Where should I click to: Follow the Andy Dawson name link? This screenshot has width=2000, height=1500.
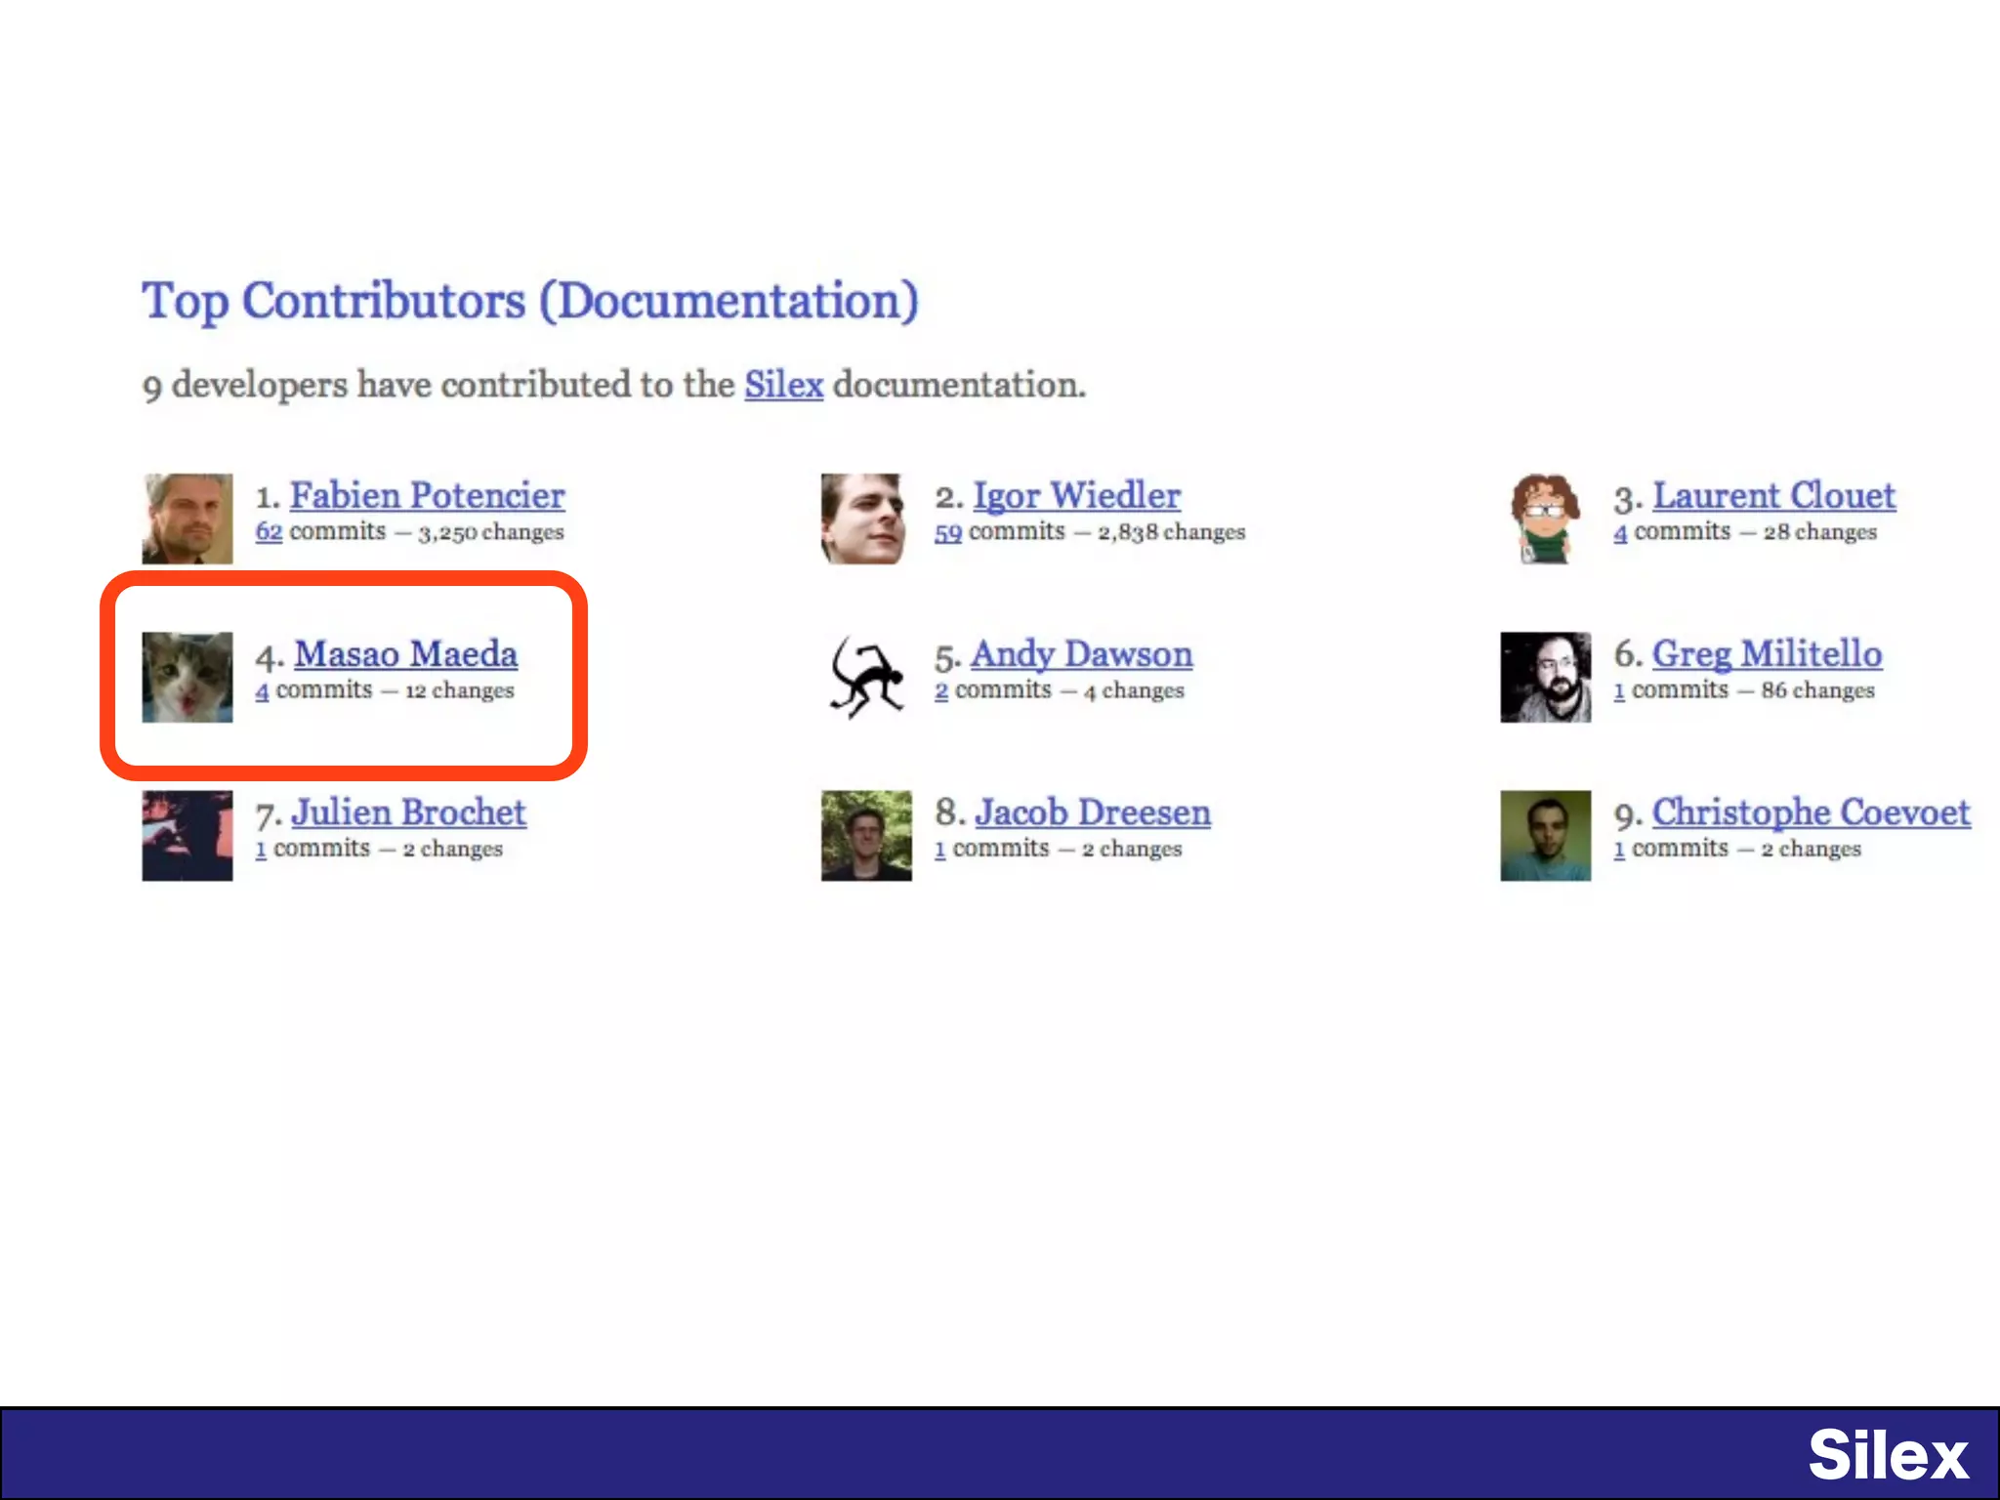(x=1081, y=654)
